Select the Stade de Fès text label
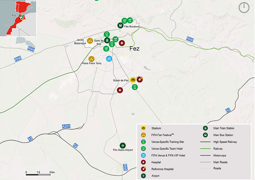 121,80
